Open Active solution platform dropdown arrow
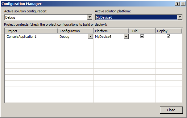The height and width of the screenshot is (118, 187). click(x=180, y=17)
